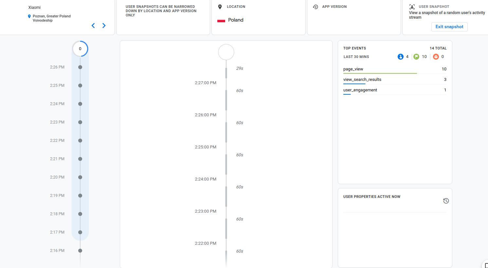This screenshot has width=488, height=268.
Task: Open the user_engagement event entry
Action: [x=360, y=90]
